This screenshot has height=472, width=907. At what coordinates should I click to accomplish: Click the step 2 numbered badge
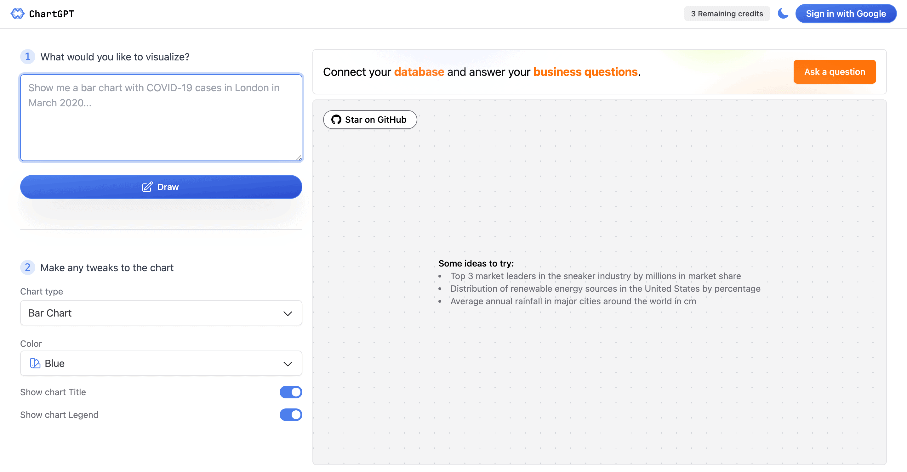[x=27, y=267]
